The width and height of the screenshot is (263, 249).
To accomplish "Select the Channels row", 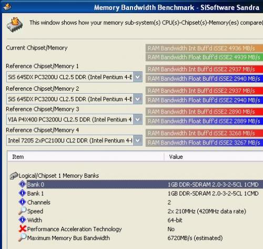I will click(141, 202).
